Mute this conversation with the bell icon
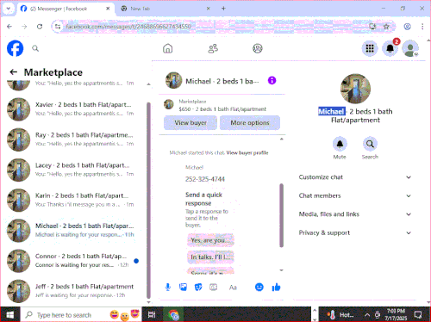 [x=340, y=144]
